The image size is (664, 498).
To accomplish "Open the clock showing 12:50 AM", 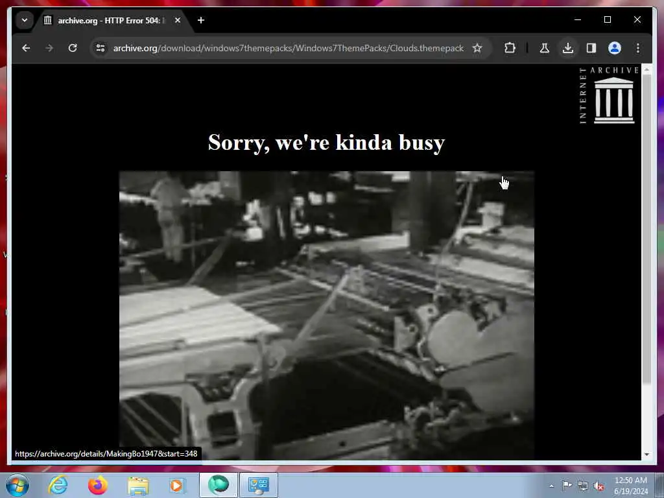I will point(631,485).
